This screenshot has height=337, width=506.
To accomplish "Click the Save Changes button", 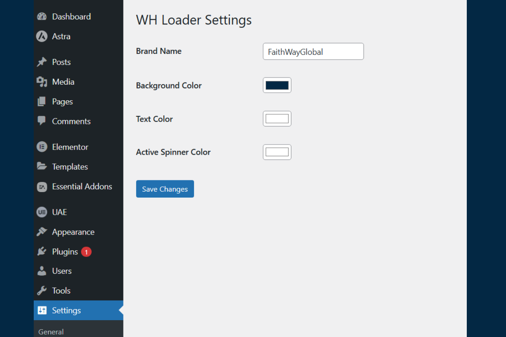I will coord(165,189).
